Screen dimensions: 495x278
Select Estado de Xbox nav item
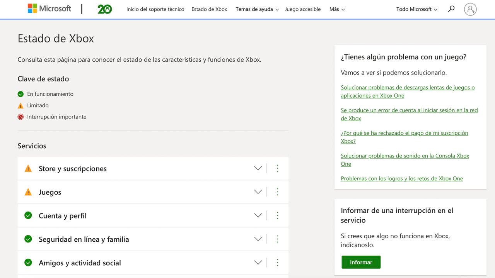[209, 9]
